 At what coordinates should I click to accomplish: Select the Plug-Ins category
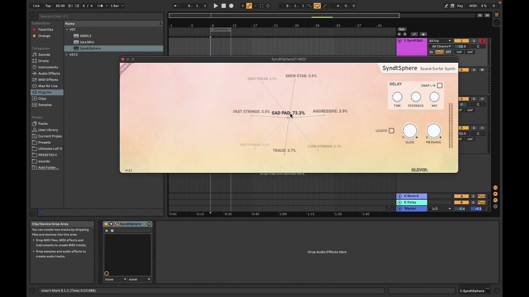pos(48,92)
